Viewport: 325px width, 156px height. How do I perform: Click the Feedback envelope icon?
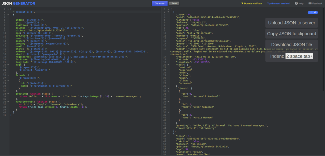pyautogui.click(x=310, y=3)
